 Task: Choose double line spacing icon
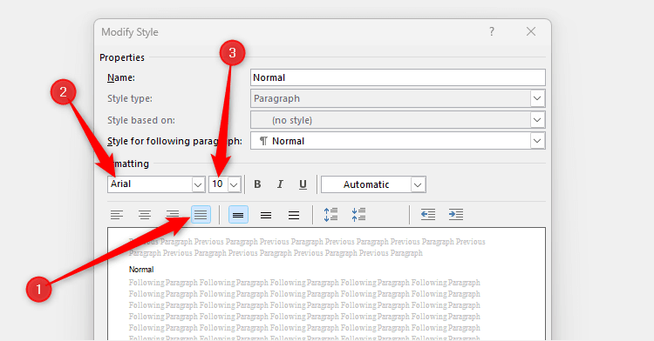coord(294,215)
